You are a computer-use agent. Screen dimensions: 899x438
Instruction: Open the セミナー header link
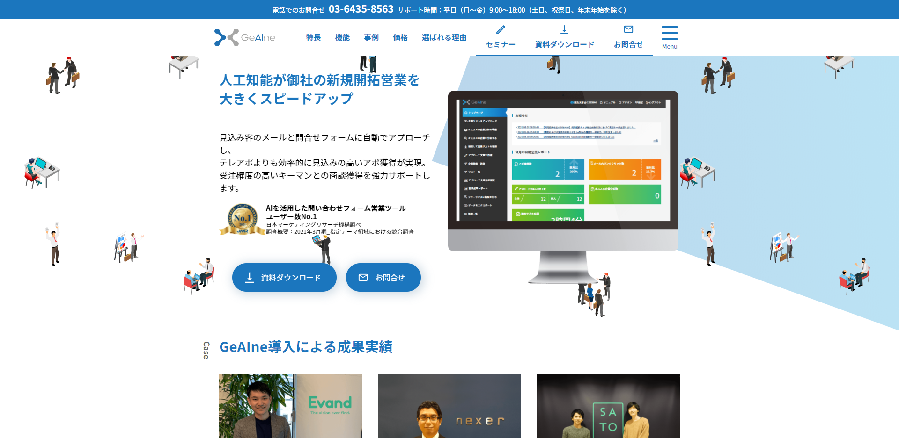[x=501, y=37]
